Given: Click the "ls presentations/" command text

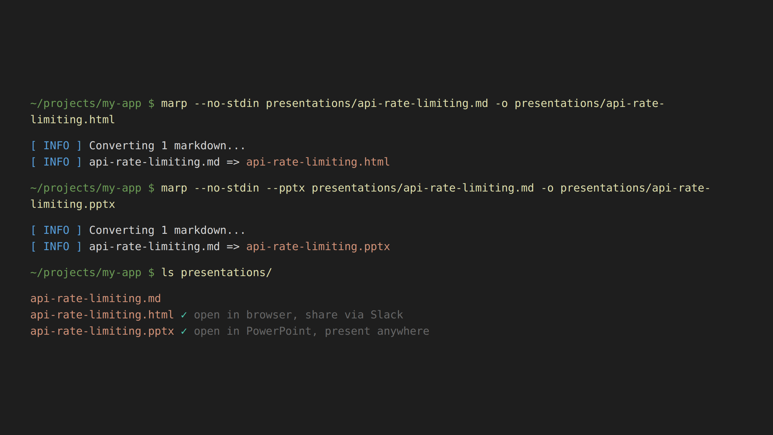Looking at the screenshot, I should [216, 273].
